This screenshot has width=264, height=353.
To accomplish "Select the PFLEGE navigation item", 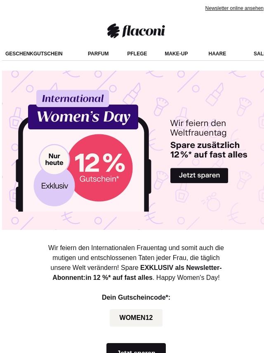I will pos(137,54).
